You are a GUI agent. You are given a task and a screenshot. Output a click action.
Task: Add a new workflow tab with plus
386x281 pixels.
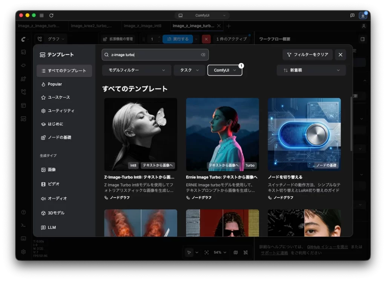click(x=228, y=26)
